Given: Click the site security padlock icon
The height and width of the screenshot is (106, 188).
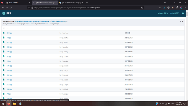Looking at the screenshot, I should [x=32, y=7].
